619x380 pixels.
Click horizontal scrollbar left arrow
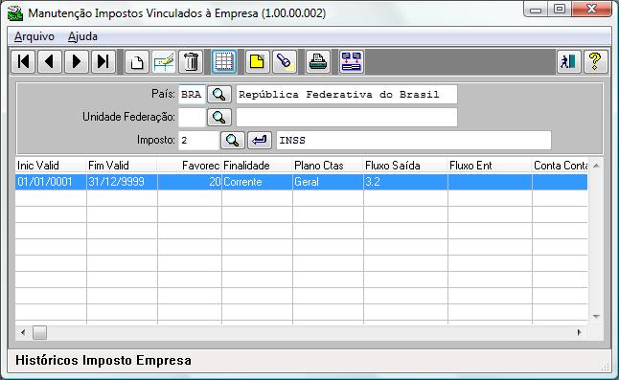[23, 332]
